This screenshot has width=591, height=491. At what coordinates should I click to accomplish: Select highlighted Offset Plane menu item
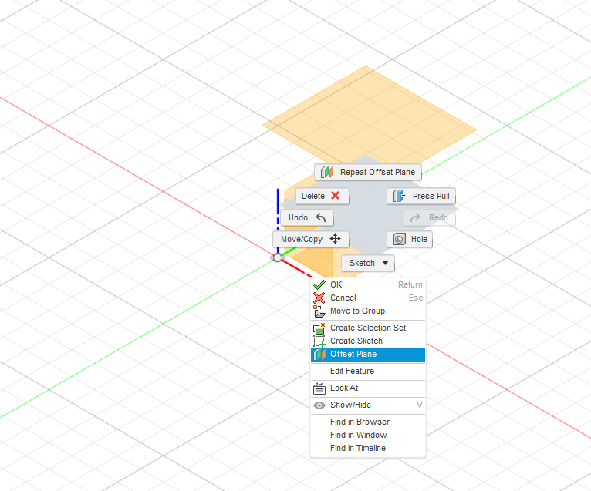(353, 355)
